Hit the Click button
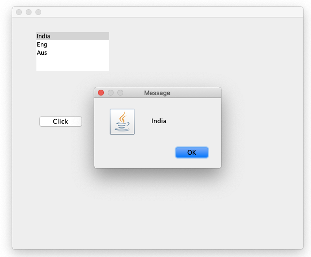The height and width of the screenshot is (257, 311). click(x=61, y=121)
